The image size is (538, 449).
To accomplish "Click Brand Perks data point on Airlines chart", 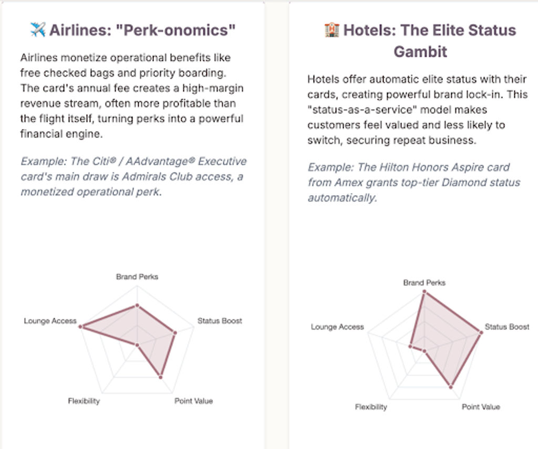I will click(x=137, y=305).
